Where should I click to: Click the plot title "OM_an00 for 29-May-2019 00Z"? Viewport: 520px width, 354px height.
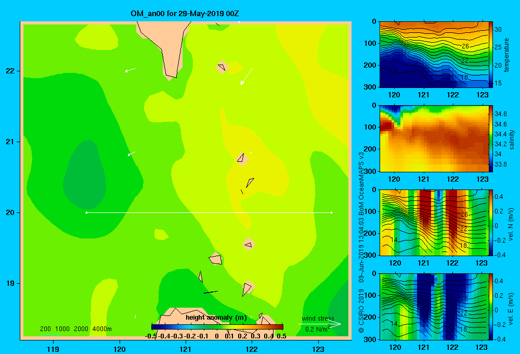[185, 14]
